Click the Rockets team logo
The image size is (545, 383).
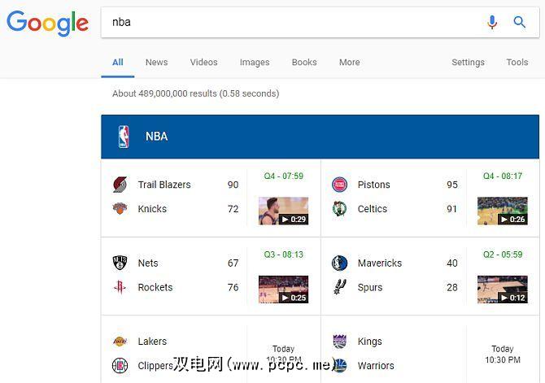pyautogui.click(x=120, y=287)
